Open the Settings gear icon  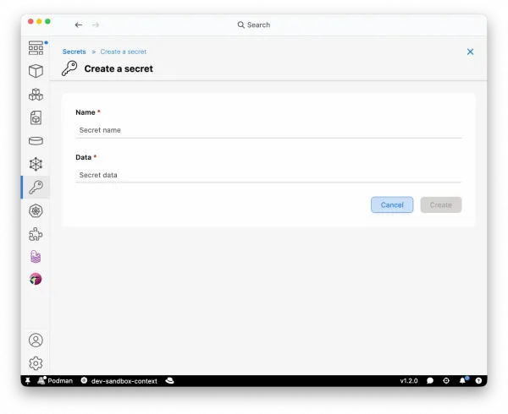click(x=36, y=363)
